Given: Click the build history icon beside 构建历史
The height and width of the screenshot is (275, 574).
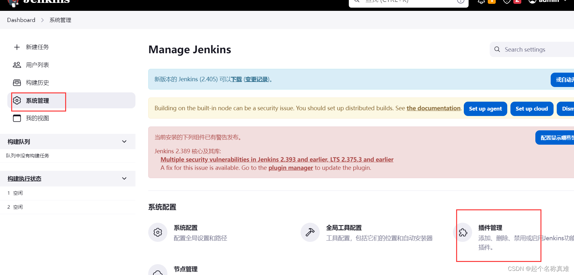Looking at the screenshot, I should tap(17, 83).
